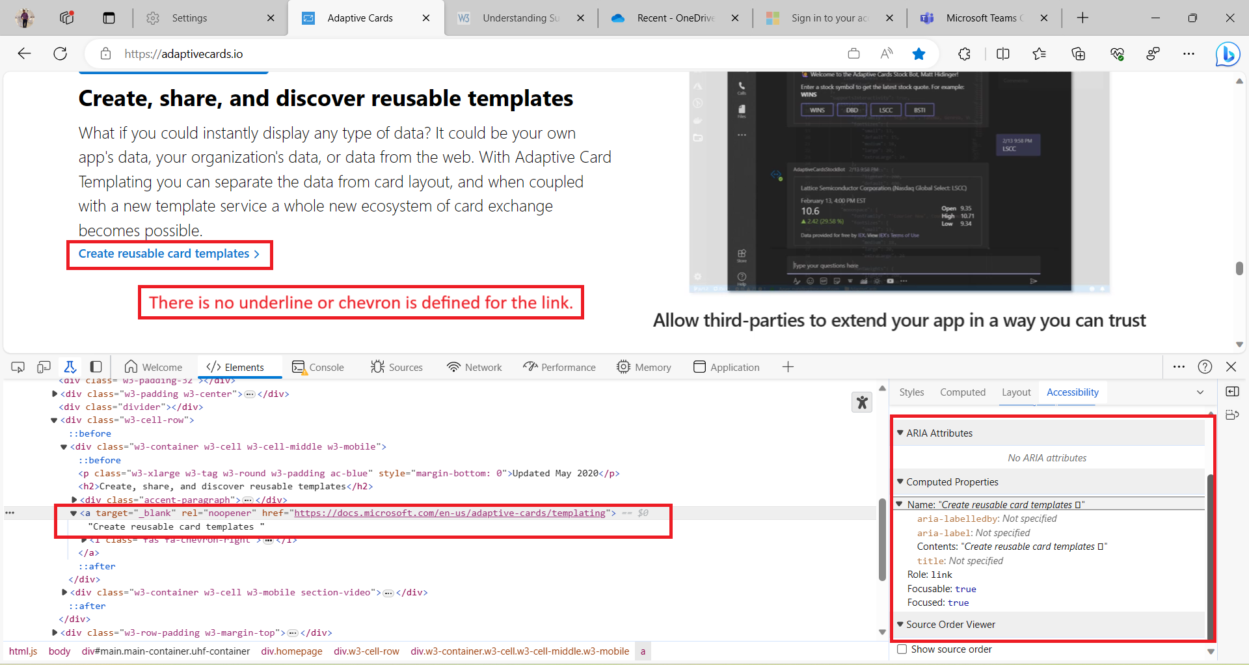This screenshot has height=665, width=1249.
Task: Click the Read aloud icon
Action: [x=886, y=54]
